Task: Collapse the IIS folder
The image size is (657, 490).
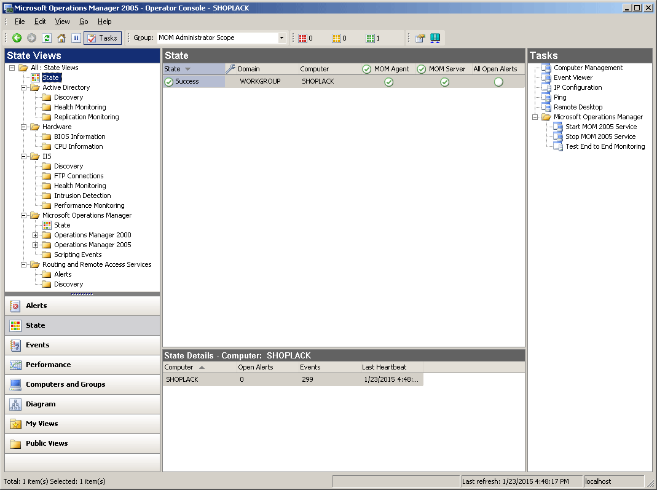Action: coord(24,156)
